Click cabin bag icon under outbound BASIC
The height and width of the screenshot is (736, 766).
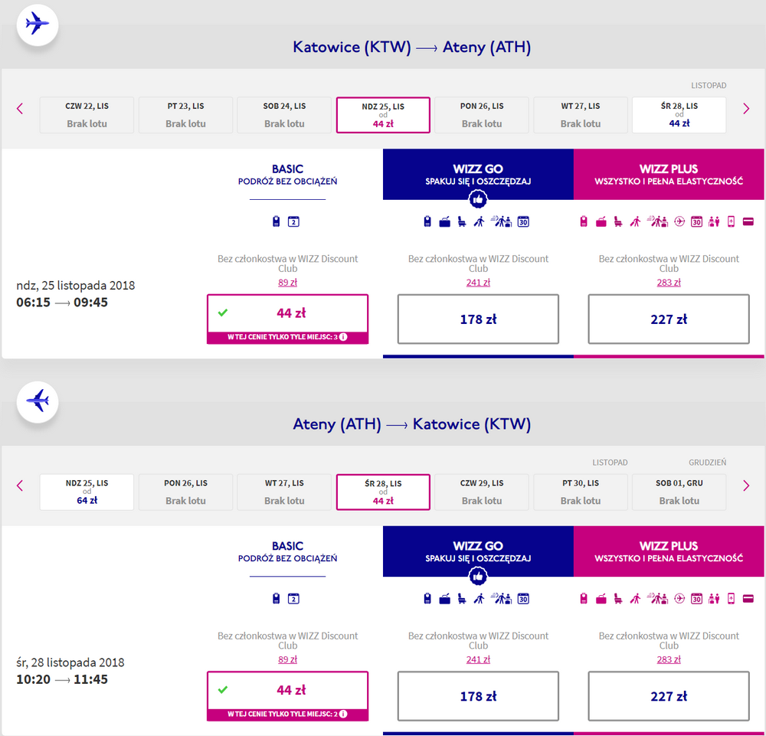pos(276,222)
